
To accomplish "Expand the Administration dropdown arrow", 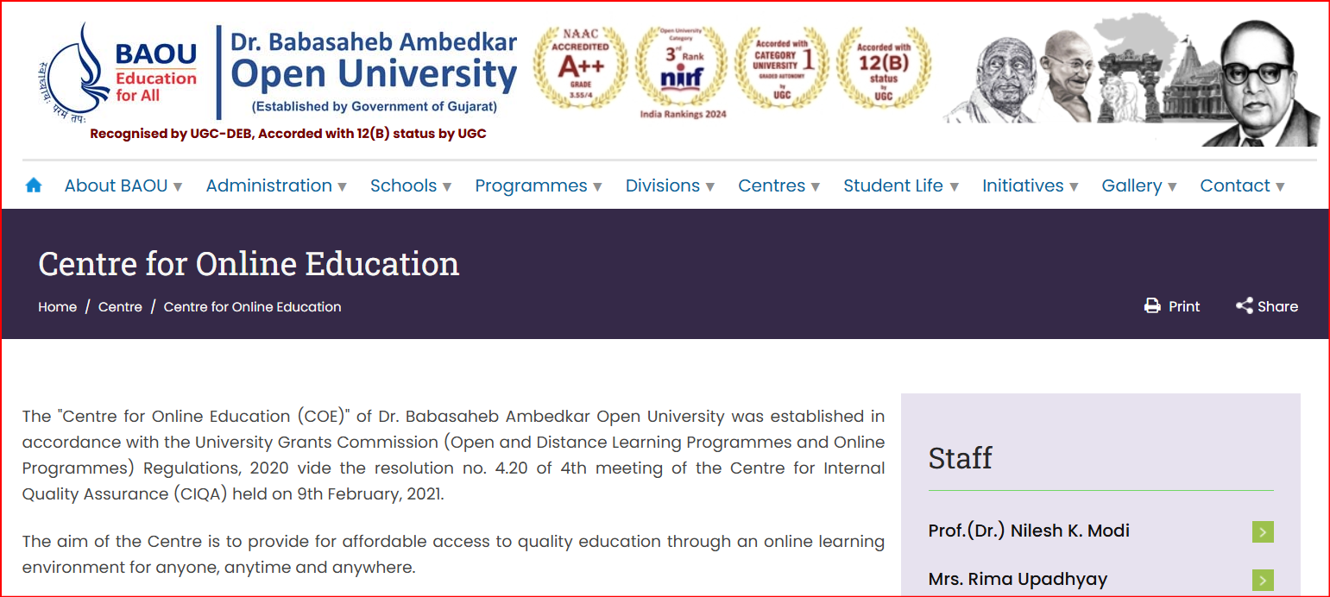I will (342, 186).
